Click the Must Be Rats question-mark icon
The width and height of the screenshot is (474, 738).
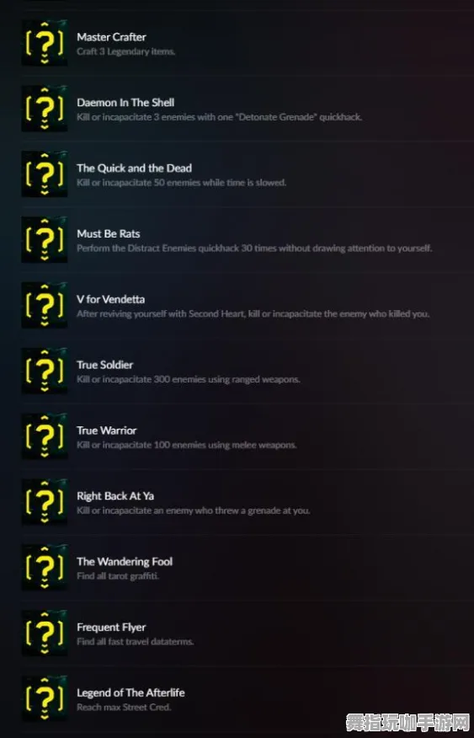coord(45,239)
